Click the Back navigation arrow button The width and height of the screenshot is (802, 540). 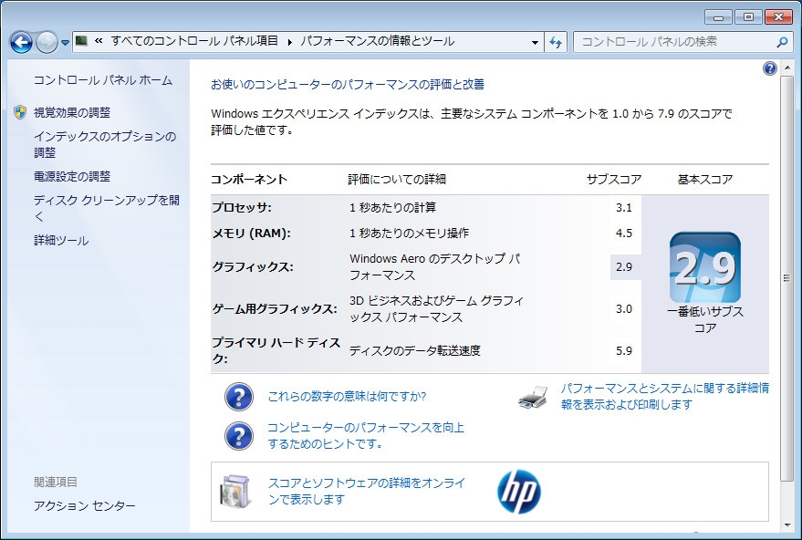(21, 42)
